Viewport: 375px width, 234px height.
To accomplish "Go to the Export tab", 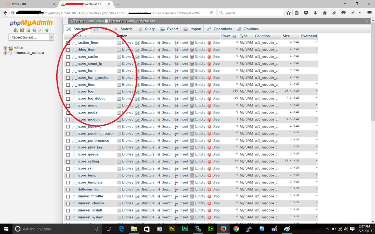I will (169, 29).
